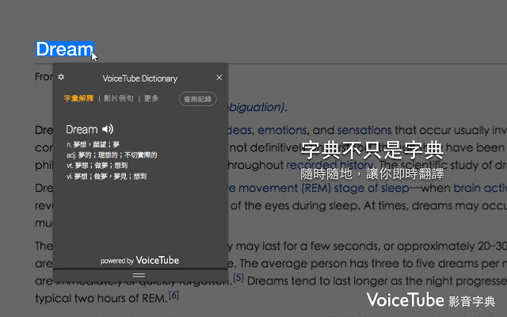Click the 字典不只是字典 headline
The image size is (507, 317).
coord(372,150)
